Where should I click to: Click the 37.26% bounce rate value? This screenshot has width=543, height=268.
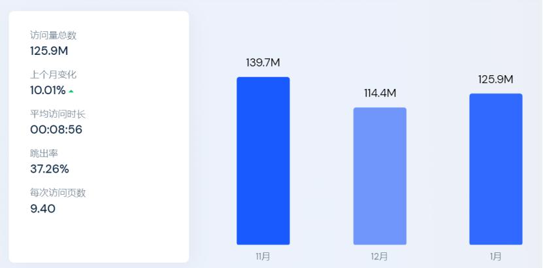click(x=50, y=169)
